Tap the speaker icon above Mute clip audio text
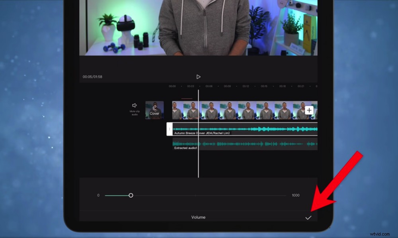The height and width of the screenshot is (238, 398). [134, 106]
